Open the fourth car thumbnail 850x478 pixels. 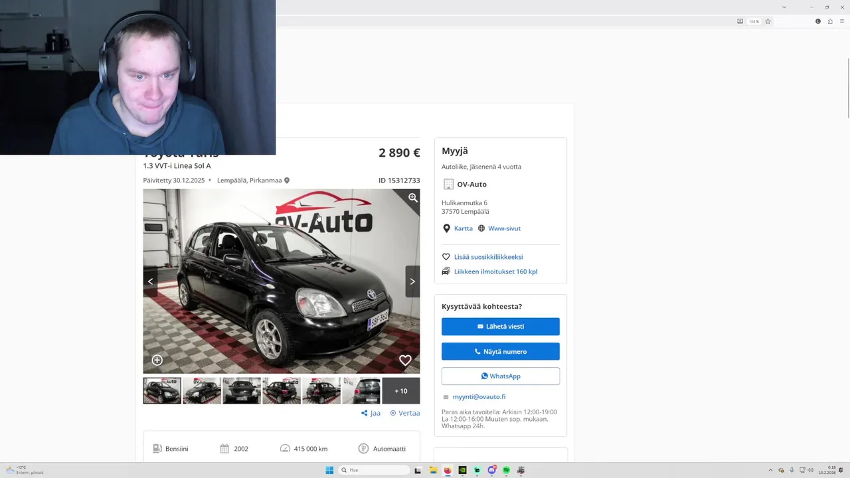point(282,391)
